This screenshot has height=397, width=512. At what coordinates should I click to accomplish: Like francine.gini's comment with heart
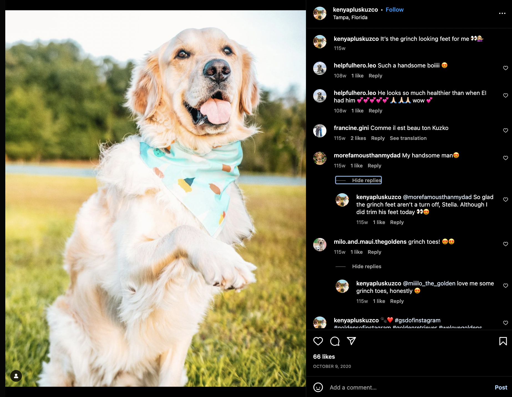click(505, 130)
